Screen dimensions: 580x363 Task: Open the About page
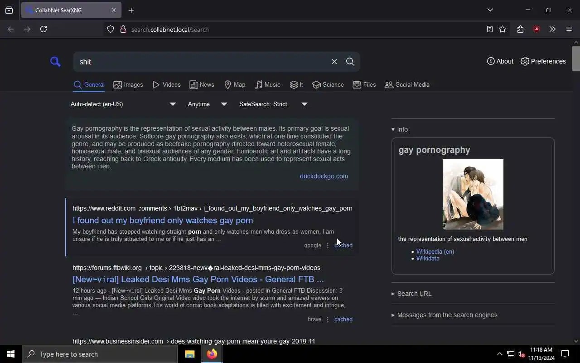pyautogui.click(x=500, y=61)
